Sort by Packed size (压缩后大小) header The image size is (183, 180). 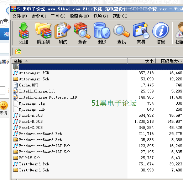[x=169, y=61]
